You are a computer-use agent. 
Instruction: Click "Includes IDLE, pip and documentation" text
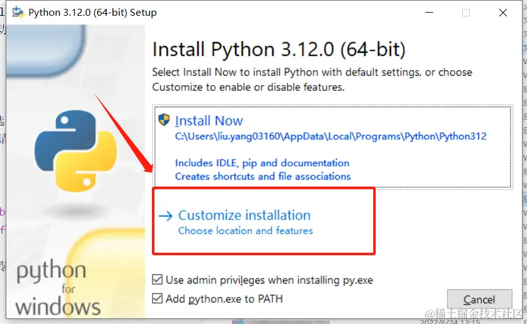tap(262, 163)
